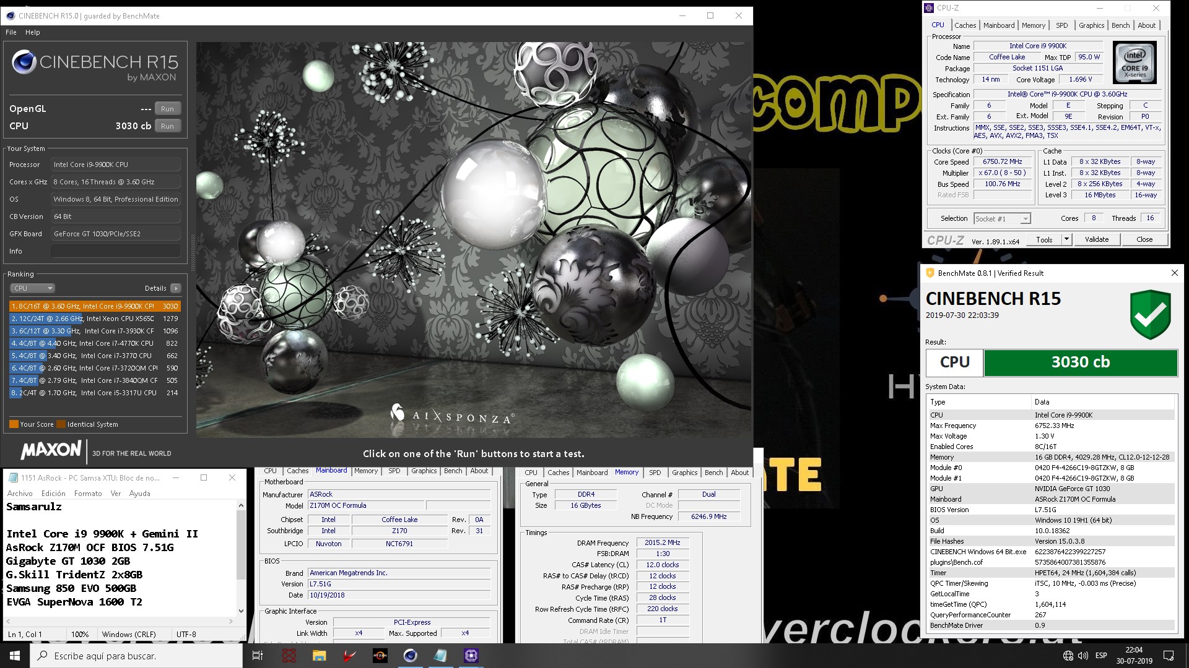Open the Cinebench File menu
Viewport: 1189px width, 668px height.
11,32
